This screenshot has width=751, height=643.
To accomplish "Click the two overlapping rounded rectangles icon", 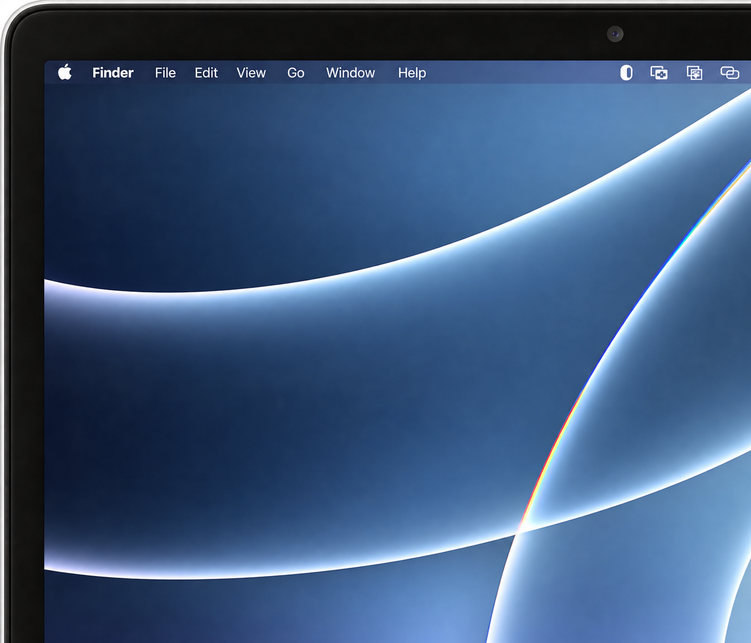I will [729, 73].
